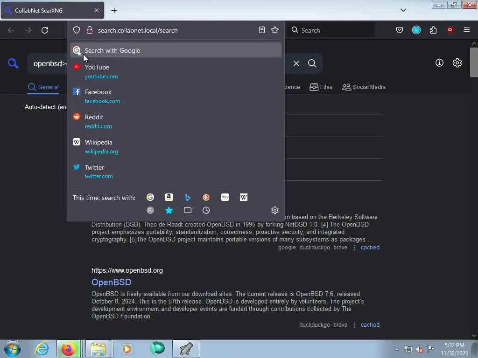Switch to Social Media search tab

click(364, 87)
